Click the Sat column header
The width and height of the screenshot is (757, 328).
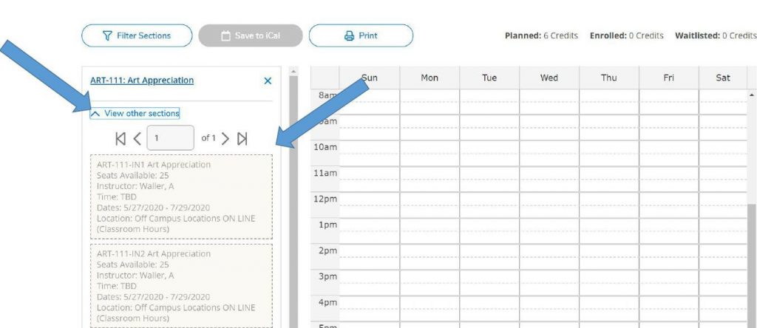(x=723, y=78)
